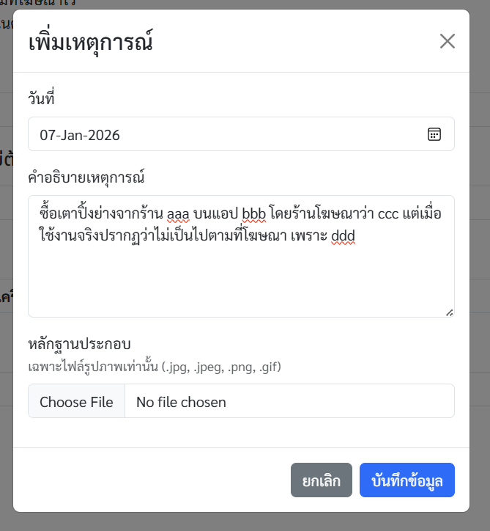
Task: Click the 07-Jan-2026 date field
Action: pyautogui.click(x=220, y=135)
